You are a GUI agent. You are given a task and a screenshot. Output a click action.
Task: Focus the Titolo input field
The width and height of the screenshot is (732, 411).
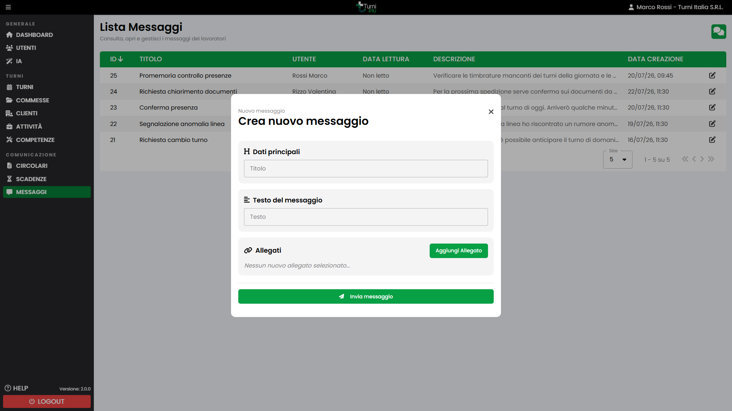click(x=366, y=169)
